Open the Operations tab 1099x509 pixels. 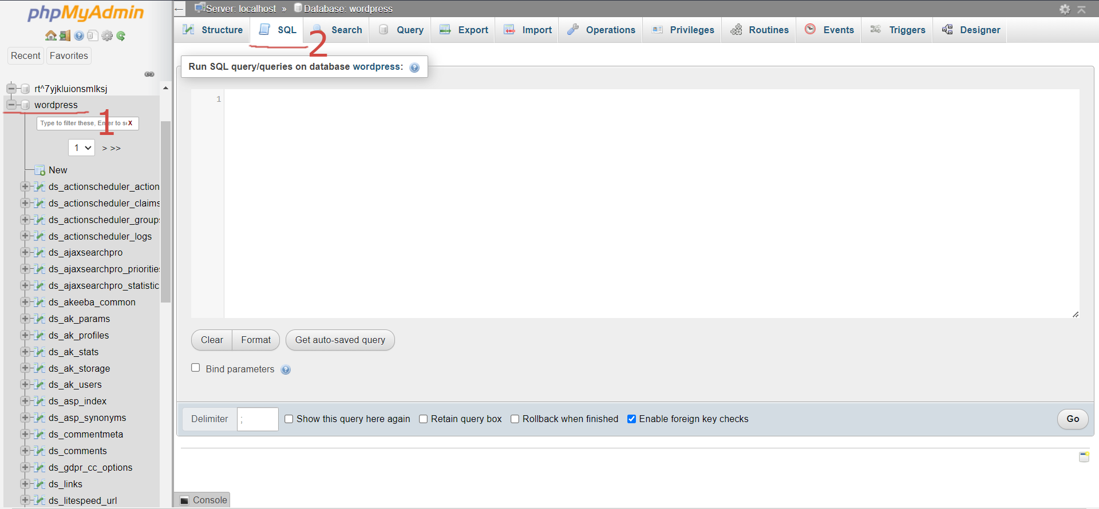pos(601,30)
